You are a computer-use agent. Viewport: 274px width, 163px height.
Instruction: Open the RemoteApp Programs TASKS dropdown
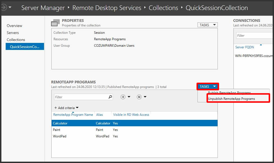[x=208, y=87]
